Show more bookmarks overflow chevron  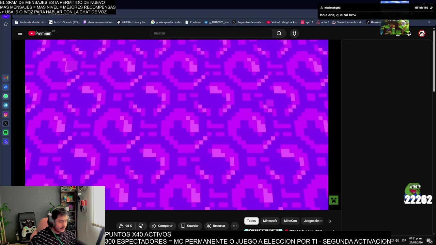tap(429, 22)
